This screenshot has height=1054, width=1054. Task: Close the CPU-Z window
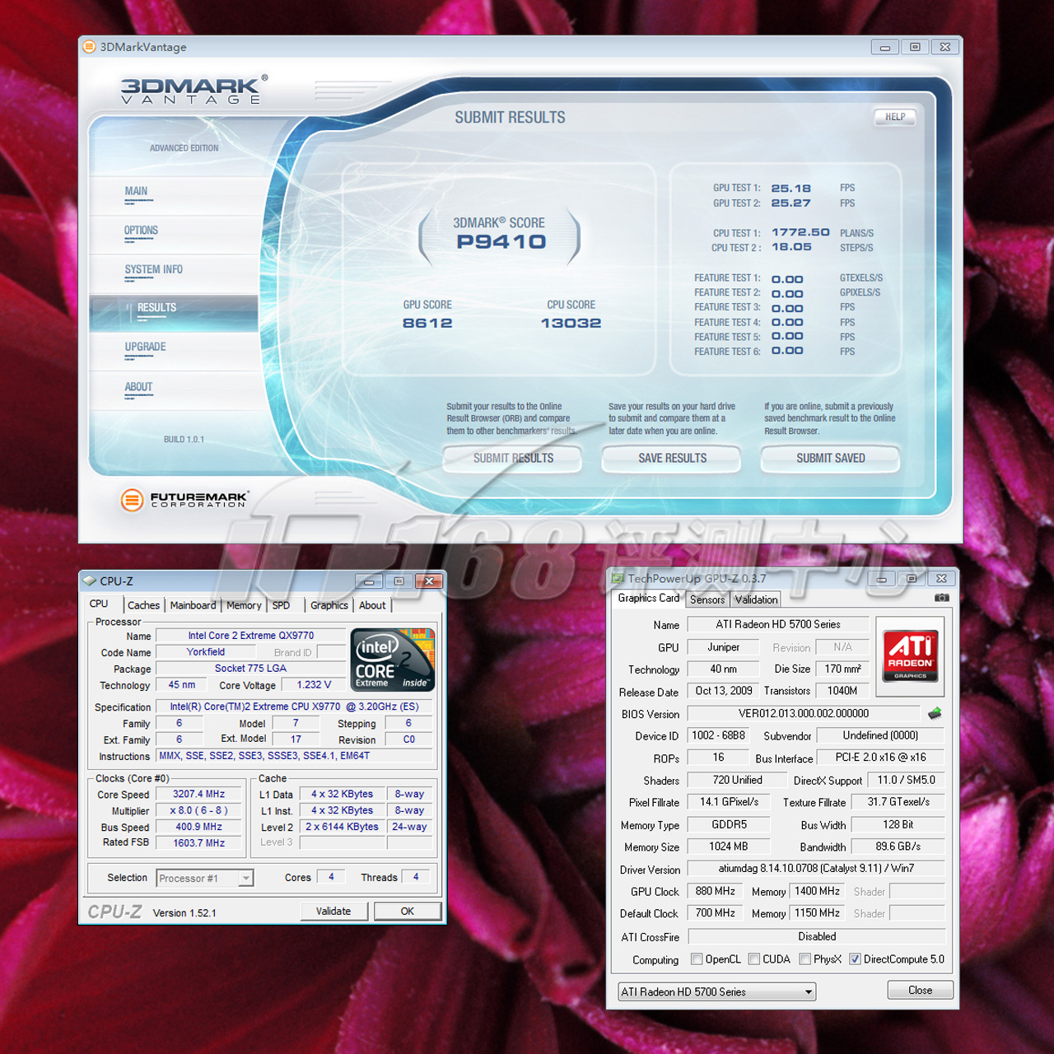pos(429,581)
